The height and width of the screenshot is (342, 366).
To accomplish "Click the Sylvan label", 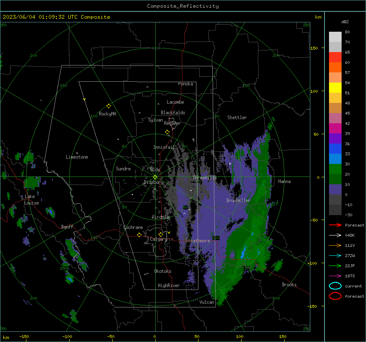I will 155,120.
